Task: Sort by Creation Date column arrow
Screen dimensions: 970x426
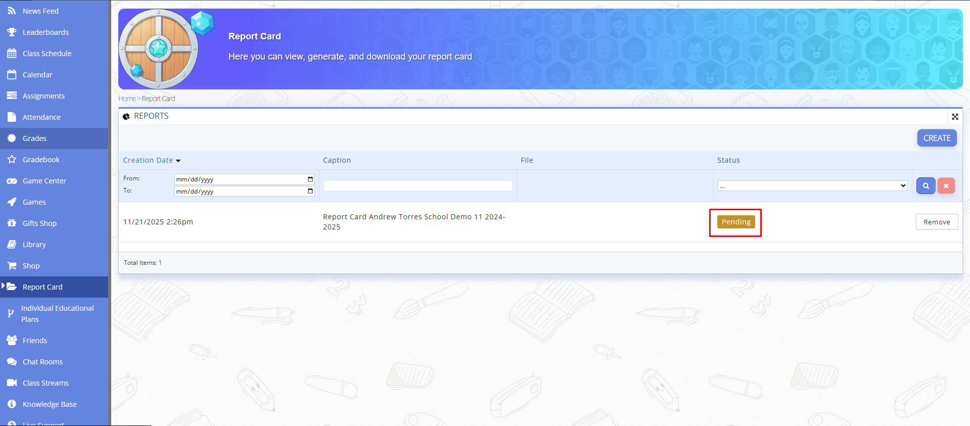Action: (178, 161)
